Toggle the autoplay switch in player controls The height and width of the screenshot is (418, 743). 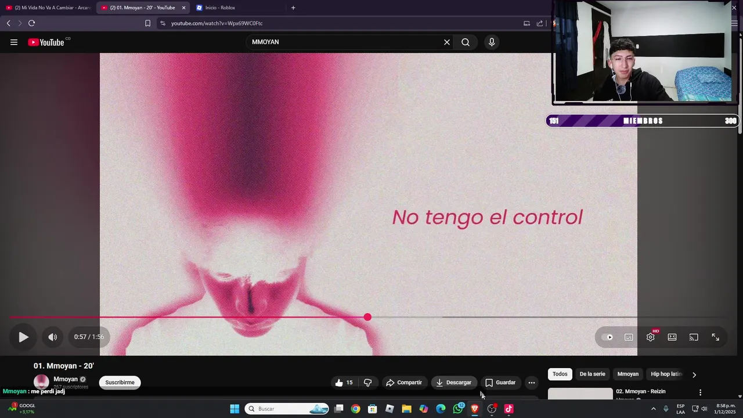607,337
